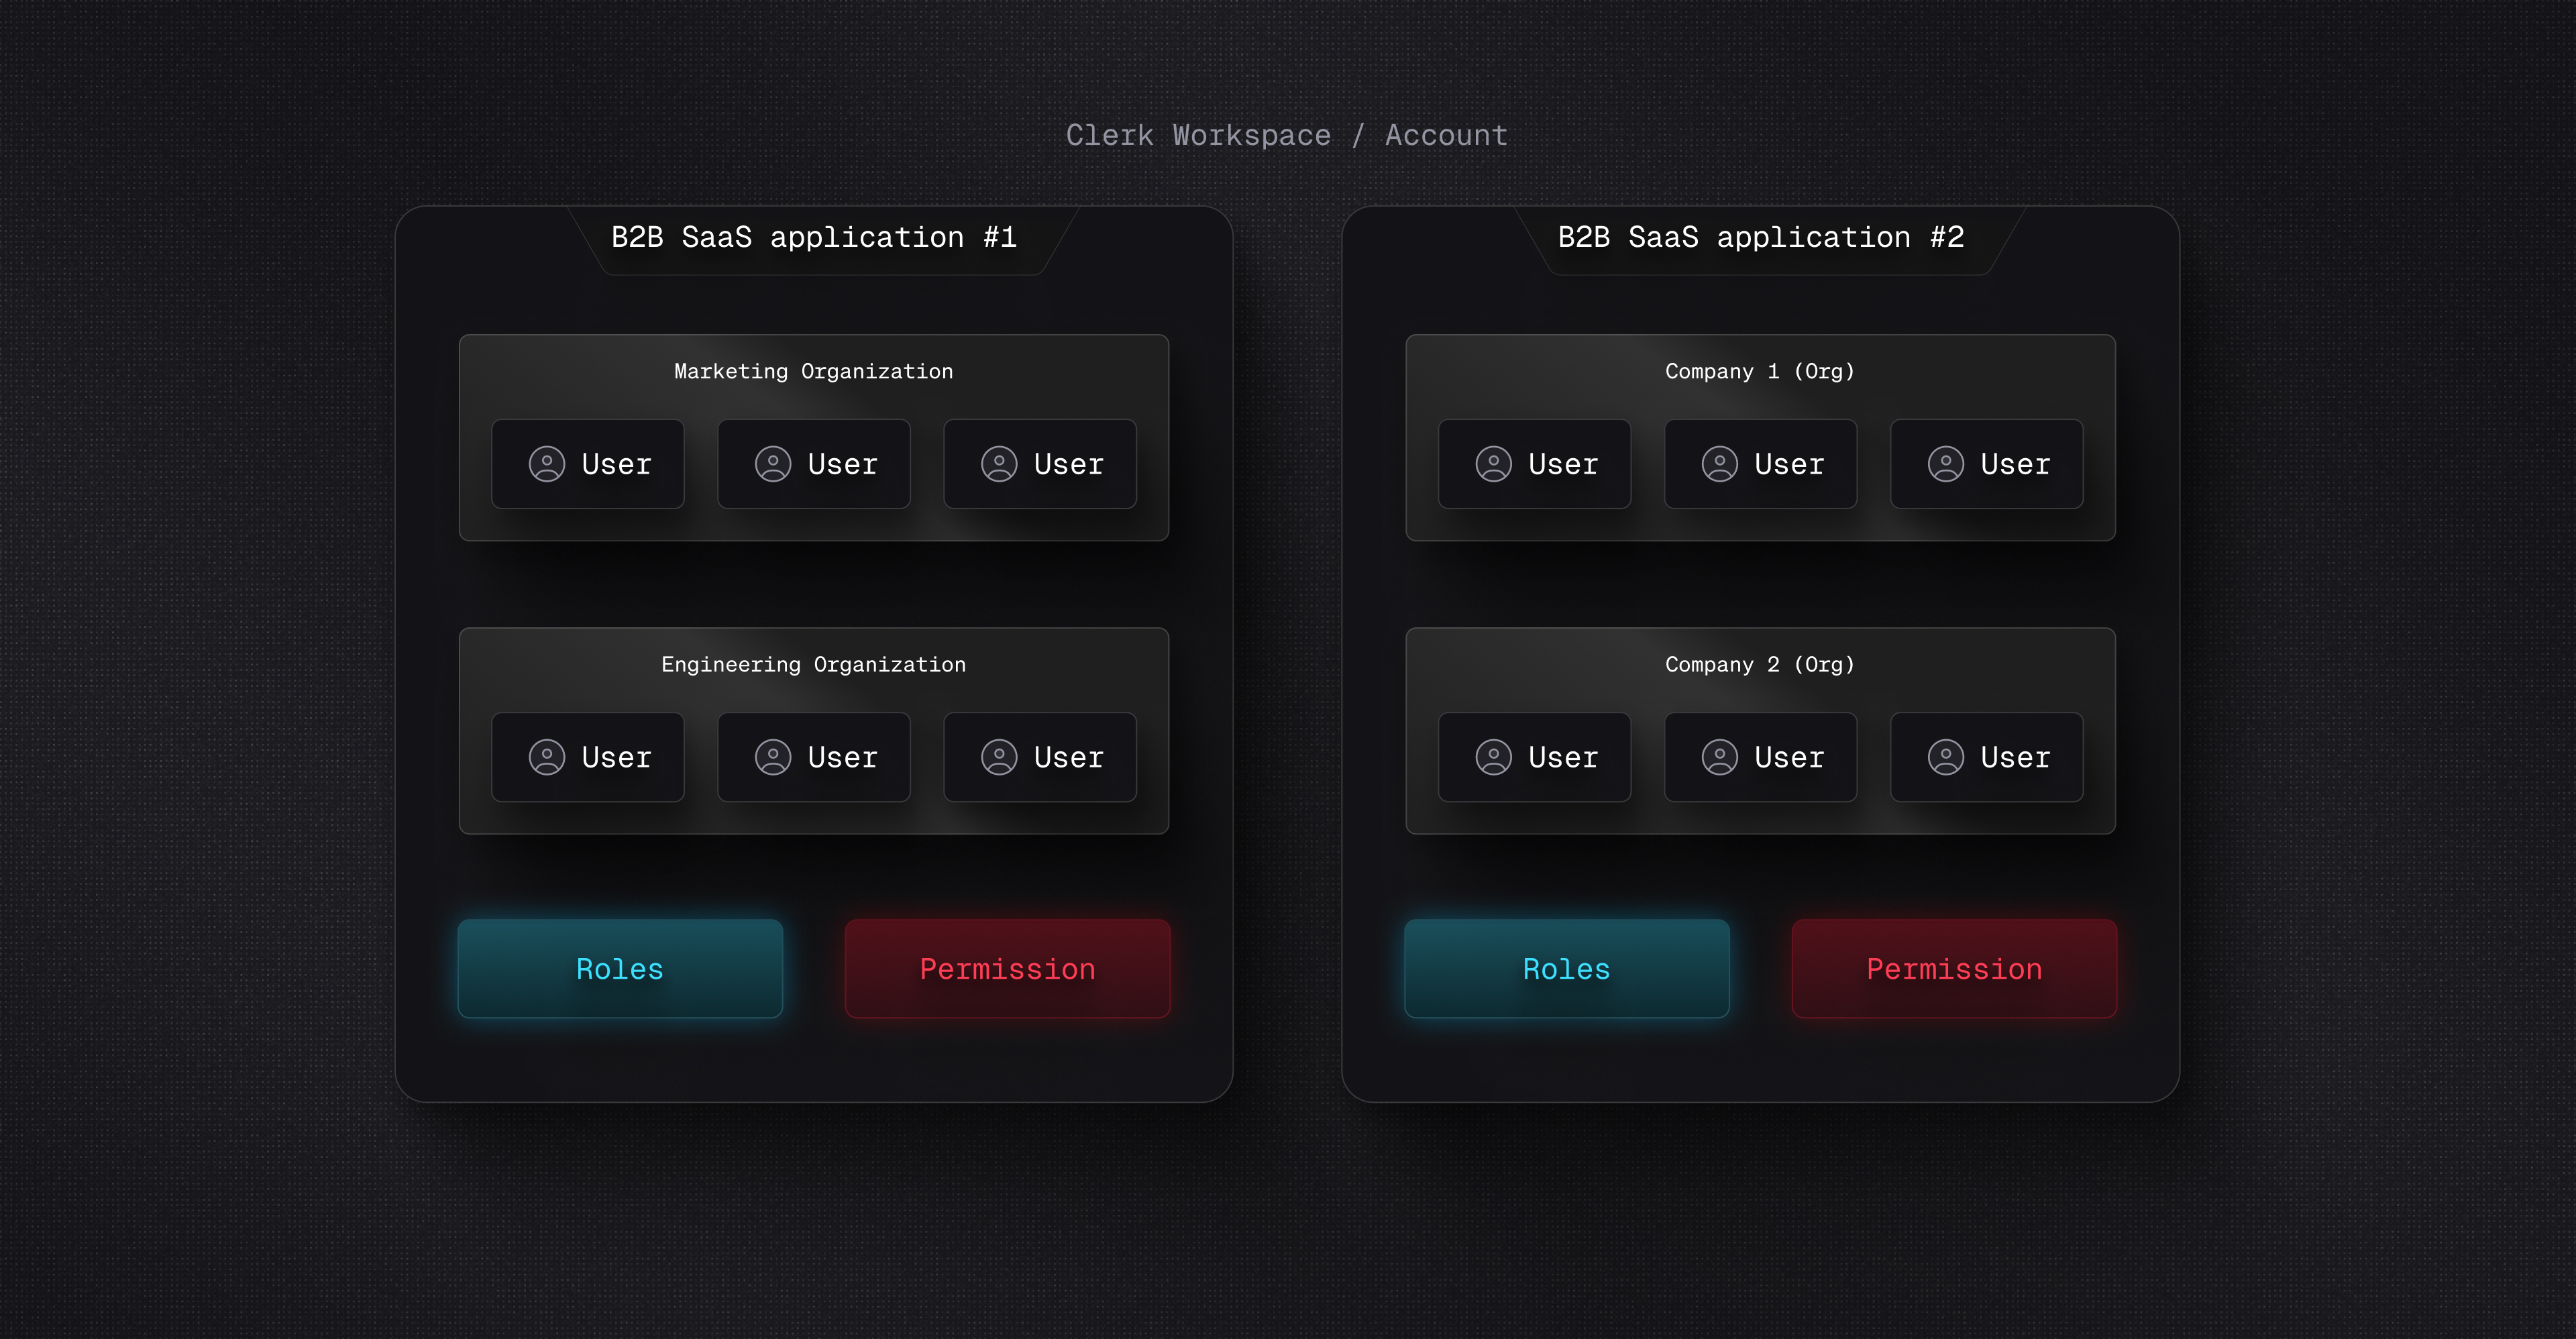Click the Account breadcrumb label
Screen dimensions: 2576x1339
point(1446,134)
